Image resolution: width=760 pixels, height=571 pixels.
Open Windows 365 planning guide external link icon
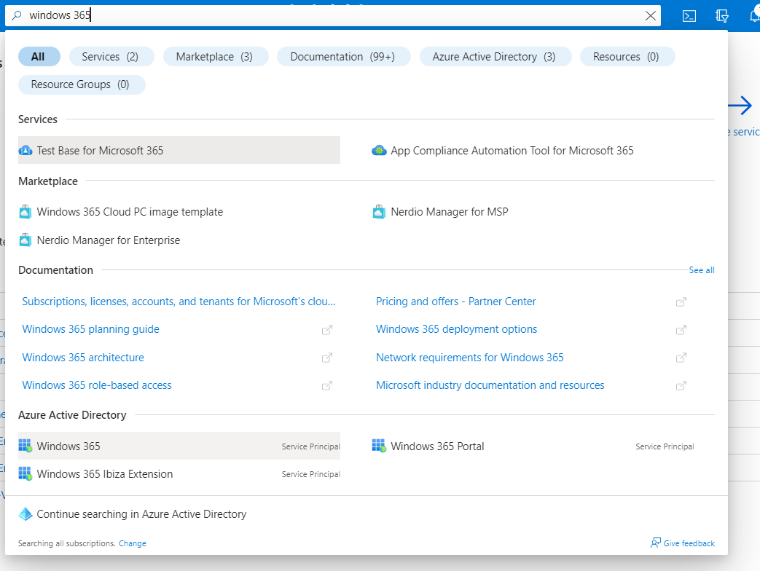pyautogui.click(x=327, y=330)
